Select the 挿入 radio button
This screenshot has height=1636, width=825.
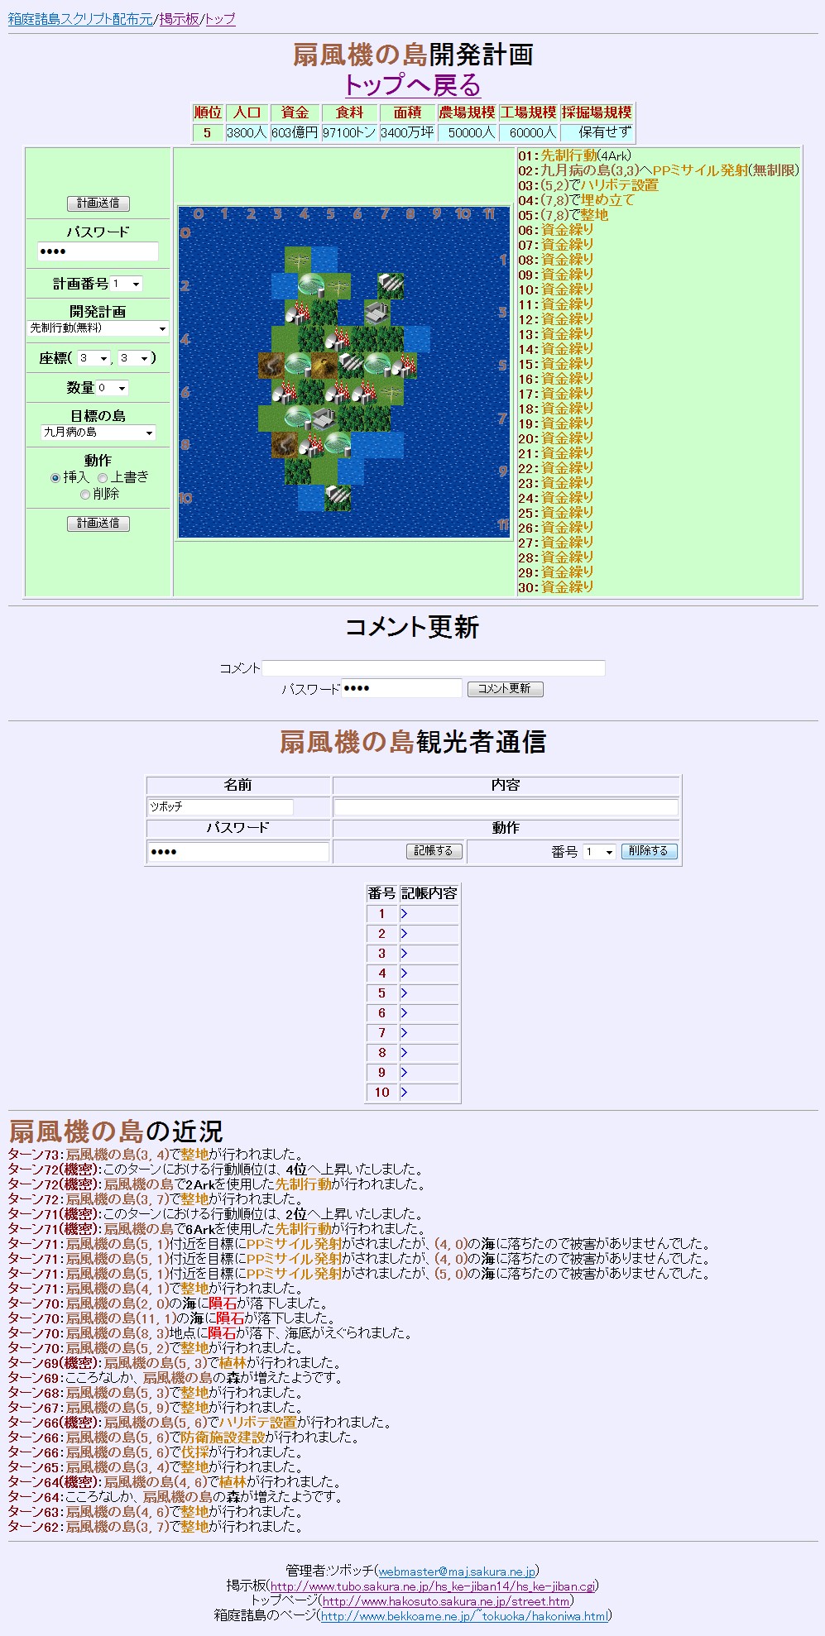[x=55, y=478]
